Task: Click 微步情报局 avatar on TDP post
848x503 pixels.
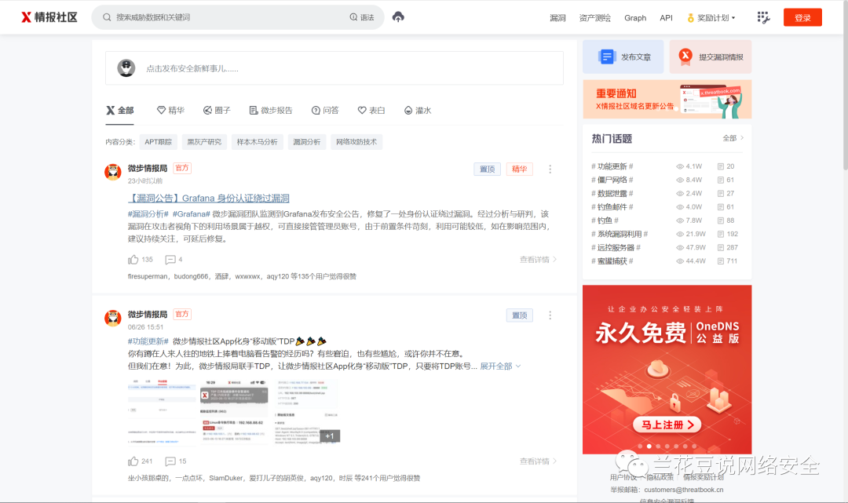Action: click(x=112, y=318)
